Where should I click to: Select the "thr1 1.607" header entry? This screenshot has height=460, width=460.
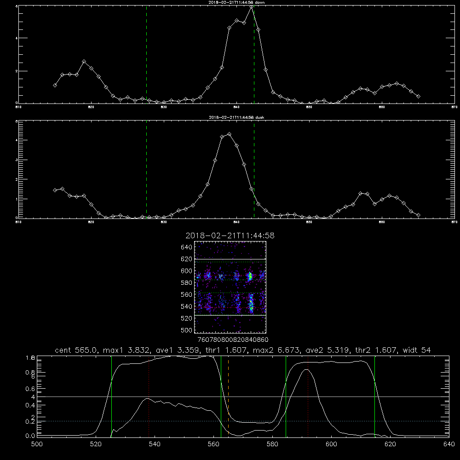(227, 350)
